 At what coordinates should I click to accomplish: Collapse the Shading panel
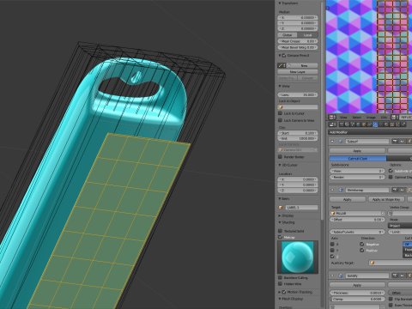coord(280,222)
